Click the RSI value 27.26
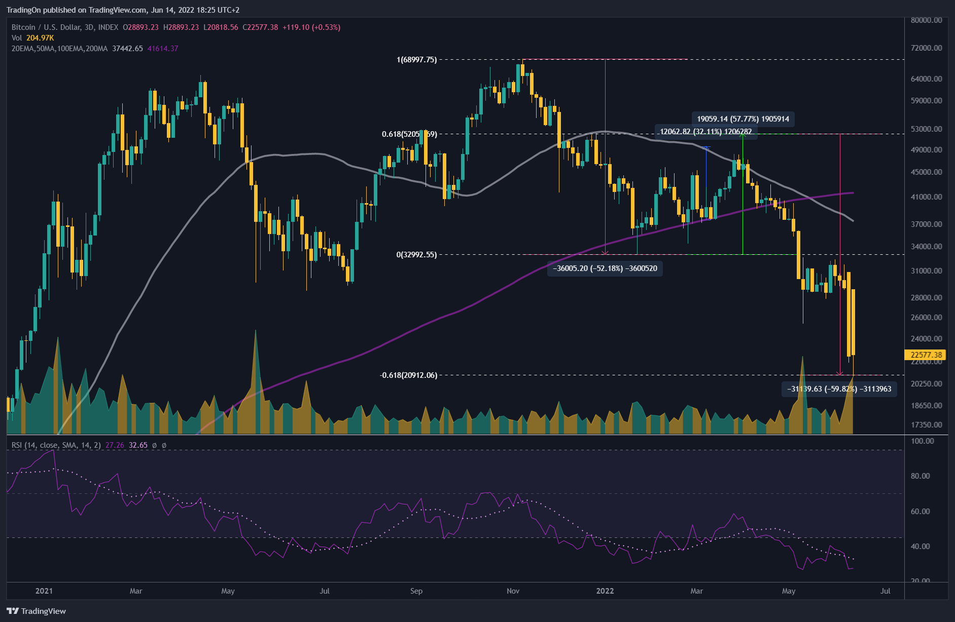The image size is (955, 622). pyautogui.click(x=115, y=445)
